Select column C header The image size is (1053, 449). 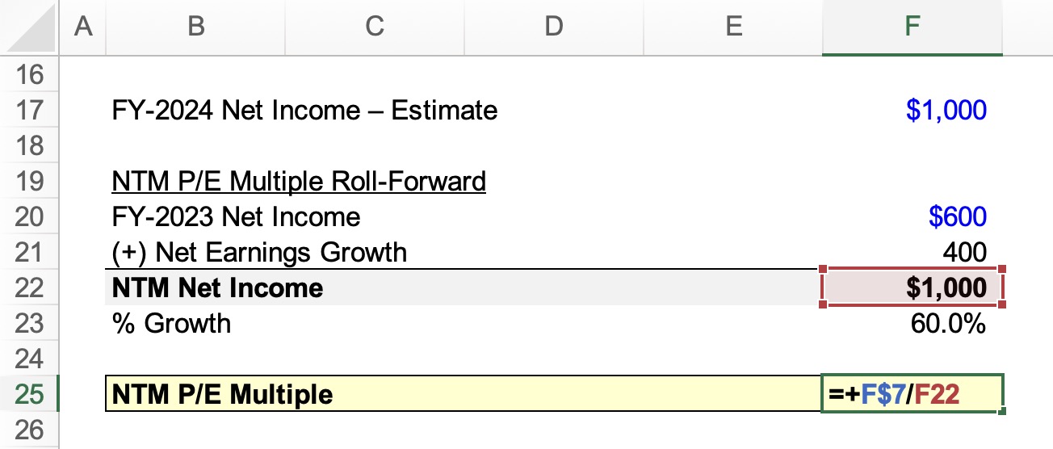[x=374, y=27]
